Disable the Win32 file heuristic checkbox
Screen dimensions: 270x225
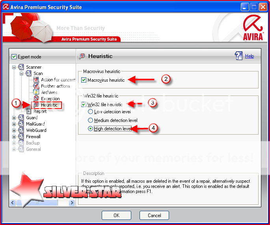84,105
